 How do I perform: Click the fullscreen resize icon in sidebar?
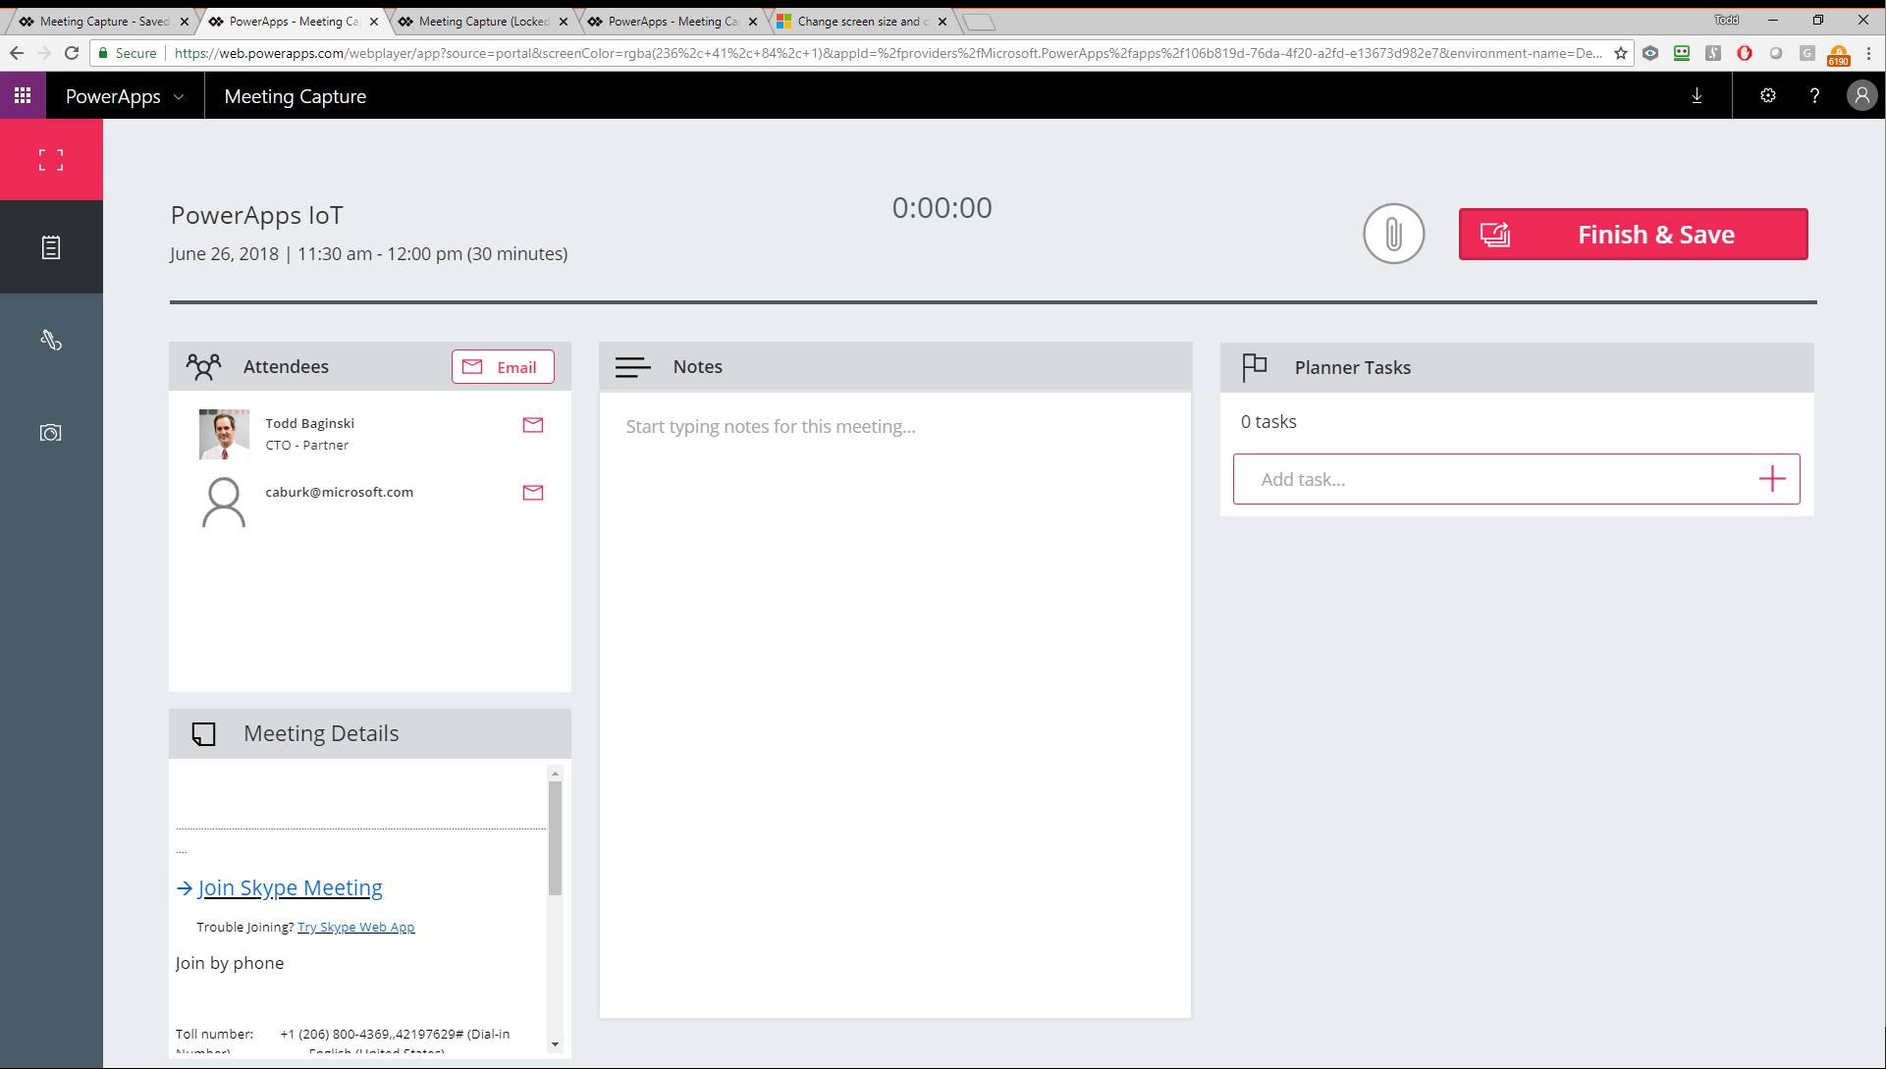pyautogui.click(x=50, y=159)
